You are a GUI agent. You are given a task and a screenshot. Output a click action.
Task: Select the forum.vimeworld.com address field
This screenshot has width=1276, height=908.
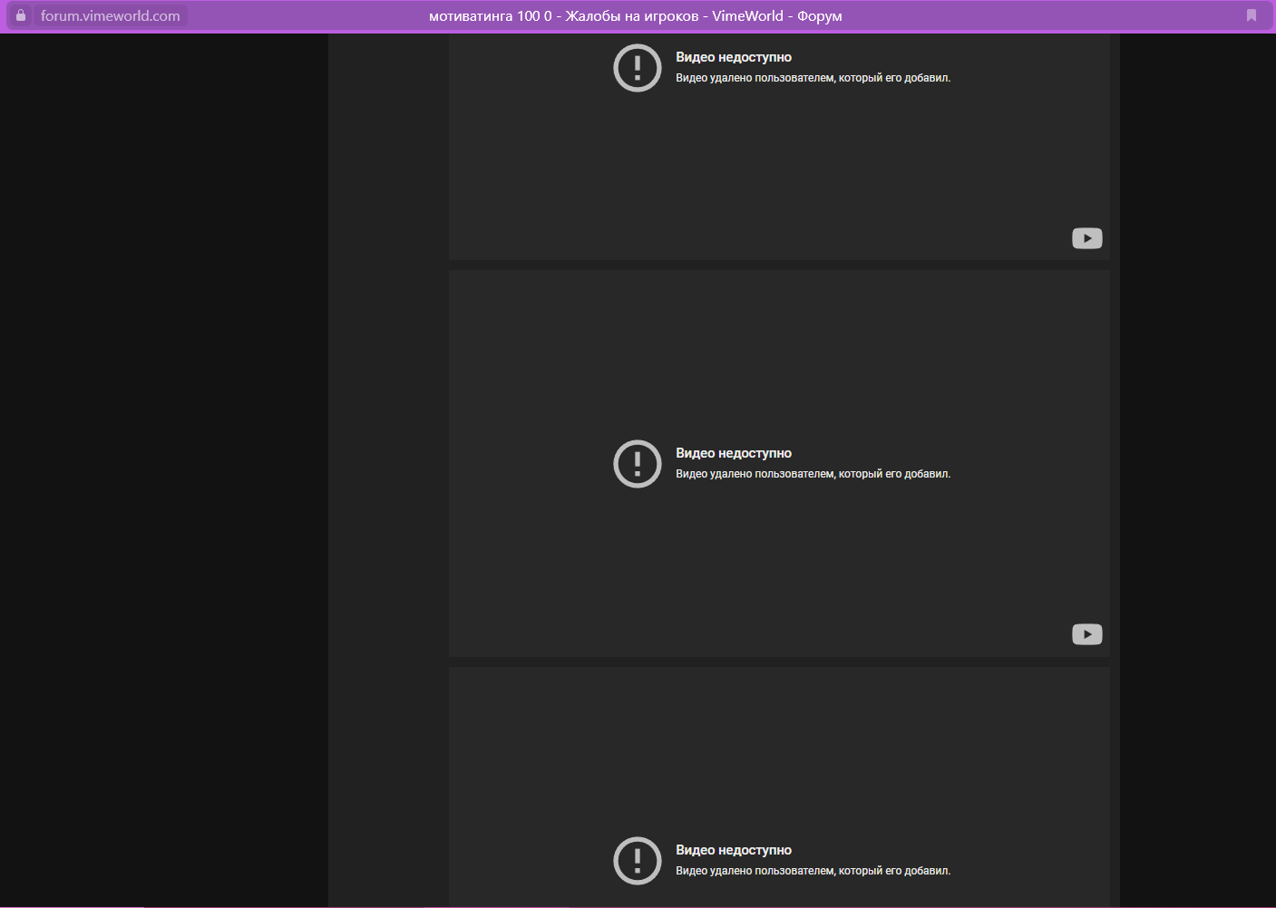pyautogui.click(x=110, y=15)
